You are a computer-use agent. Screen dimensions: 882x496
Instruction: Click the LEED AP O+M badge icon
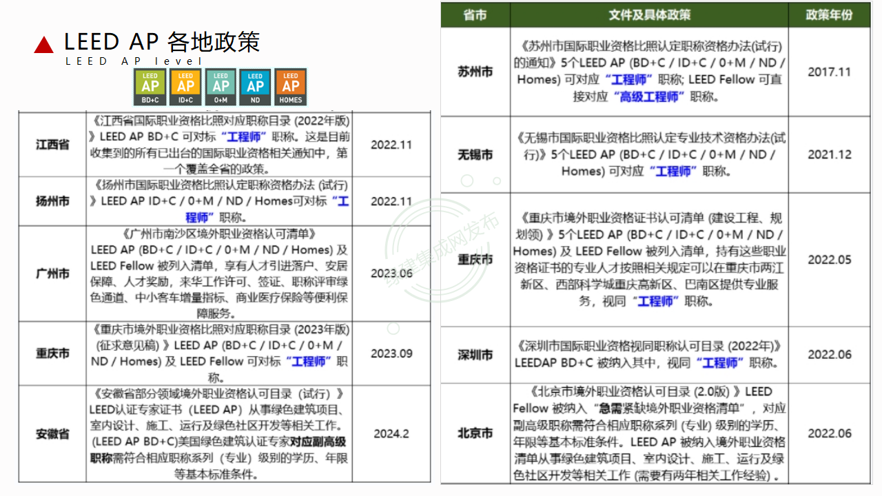(x=220, y=87)
